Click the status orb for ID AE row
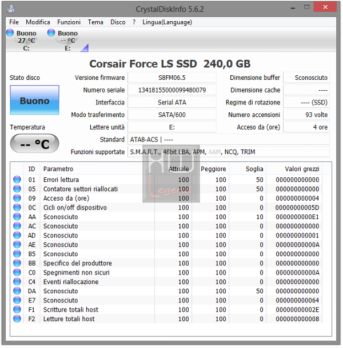343x348 pixels. [17, 245]
